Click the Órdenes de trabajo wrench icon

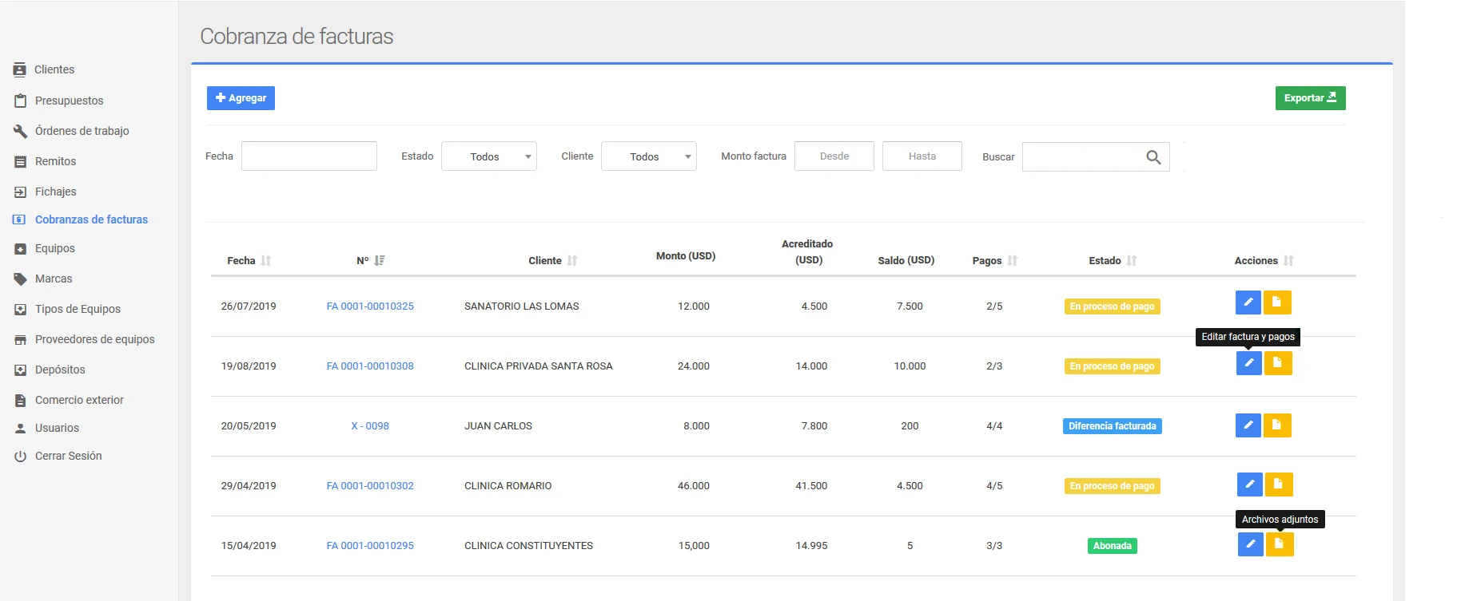click(x=20, y=131)
